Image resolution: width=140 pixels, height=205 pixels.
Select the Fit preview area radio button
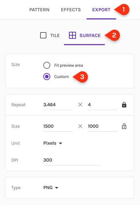click(x=47, y=65)
